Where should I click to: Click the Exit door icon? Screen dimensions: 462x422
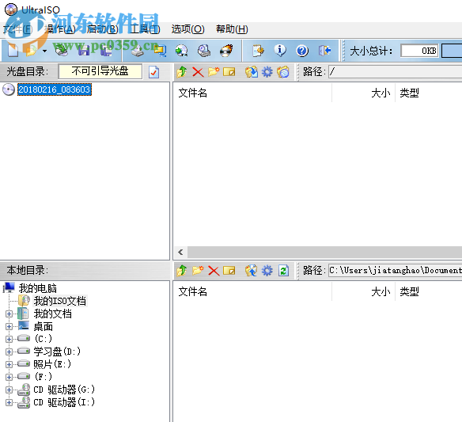coord(324,51)
